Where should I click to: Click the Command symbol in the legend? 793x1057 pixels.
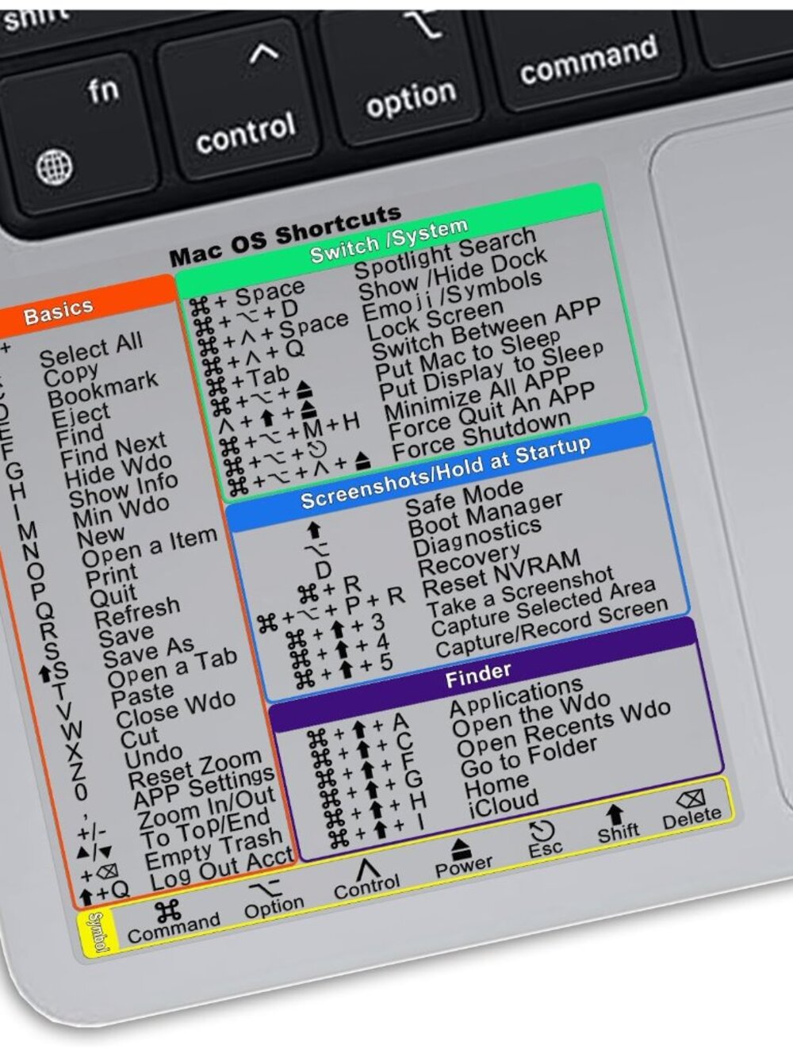pos(167,910)
